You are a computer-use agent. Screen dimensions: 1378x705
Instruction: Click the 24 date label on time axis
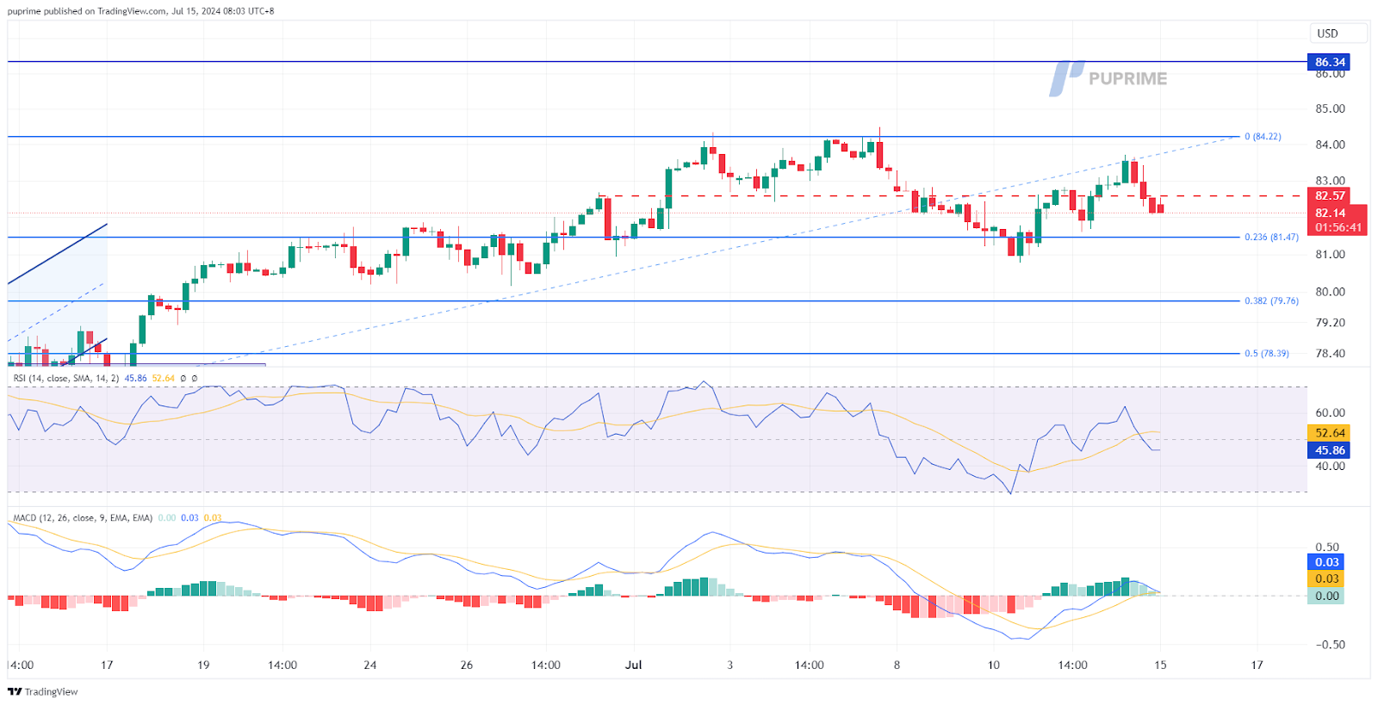(x=370, y=665)
